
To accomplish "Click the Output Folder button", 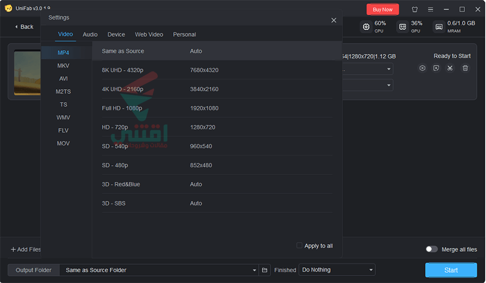I will (33, 270).
